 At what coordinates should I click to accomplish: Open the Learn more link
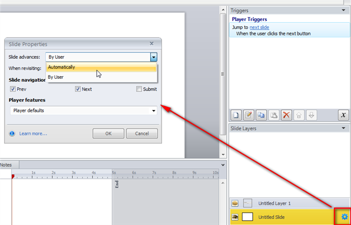pos(33,133)
